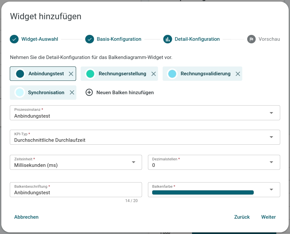This screenshot has height=234, width=290.
Task: Open the Prozessinstanz dropdown
Action: [x=145, y=113]
